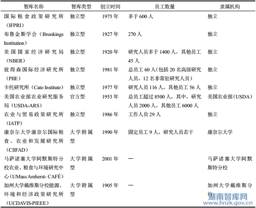
Task: Click the 官方型 type cell
Action: 77,97
